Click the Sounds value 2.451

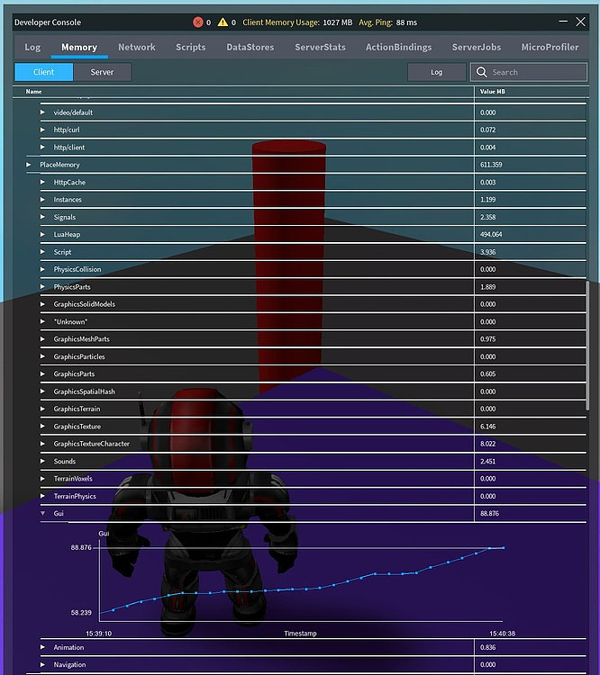488,461
